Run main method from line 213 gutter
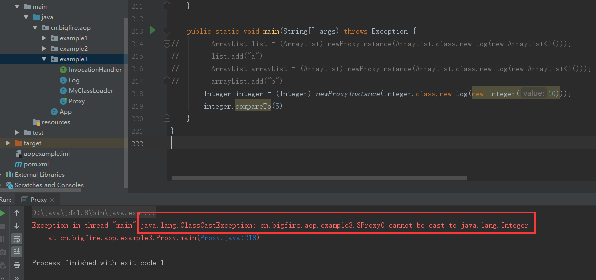The height and width of the screenshot is (280, 596). [153, 30]
